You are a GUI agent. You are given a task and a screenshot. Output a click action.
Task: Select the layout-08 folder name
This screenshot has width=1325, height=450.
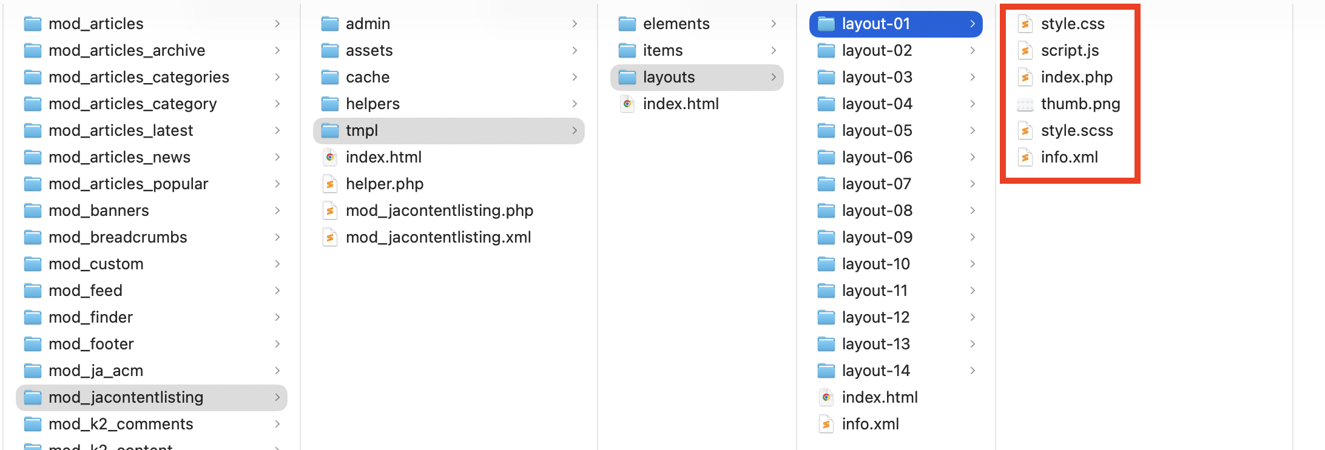[877, 210]
